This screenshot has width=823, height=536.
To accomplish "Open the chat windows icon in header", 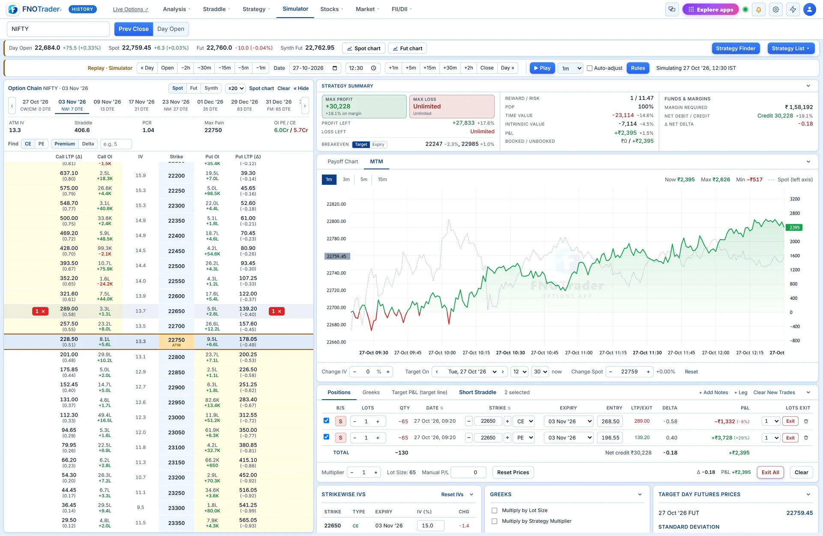I will (672, 9).
